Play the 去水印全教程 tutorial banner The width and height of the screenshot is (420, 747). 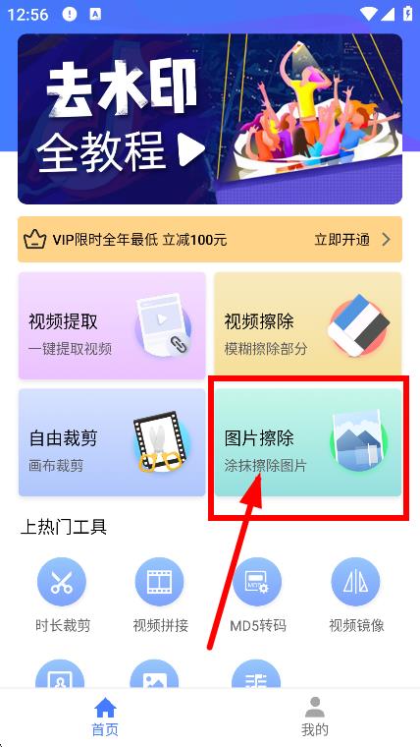pos(210,119)
